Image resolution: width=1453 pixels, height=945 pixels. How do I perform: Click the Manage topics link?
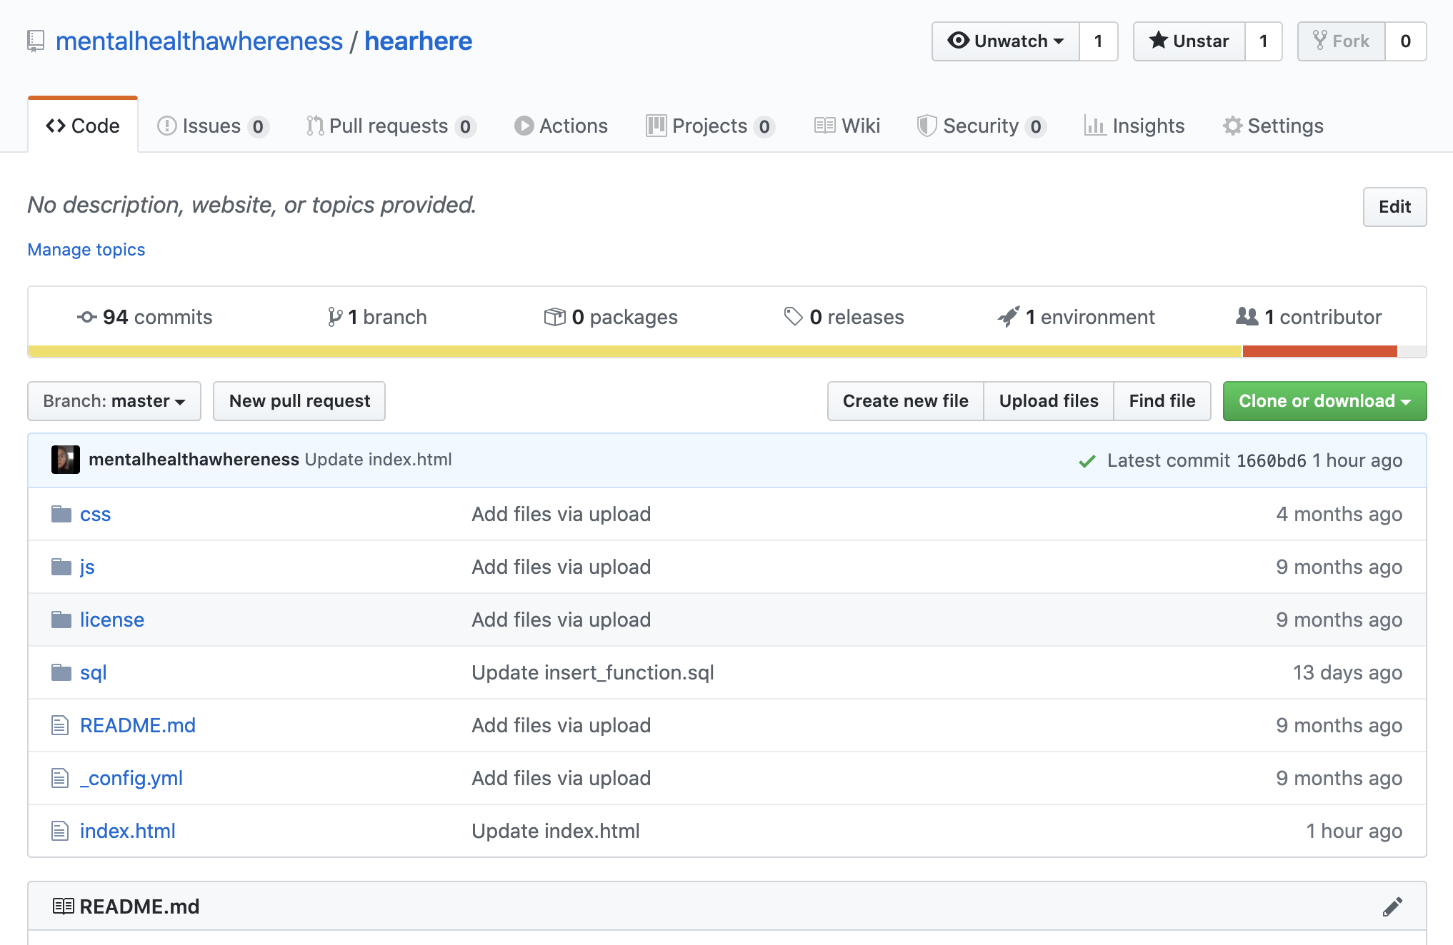pyautogui.click(x=86, y=249)
